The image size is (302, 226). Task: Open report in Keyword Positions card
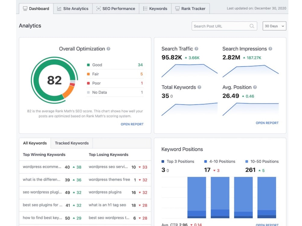[267, 225]
